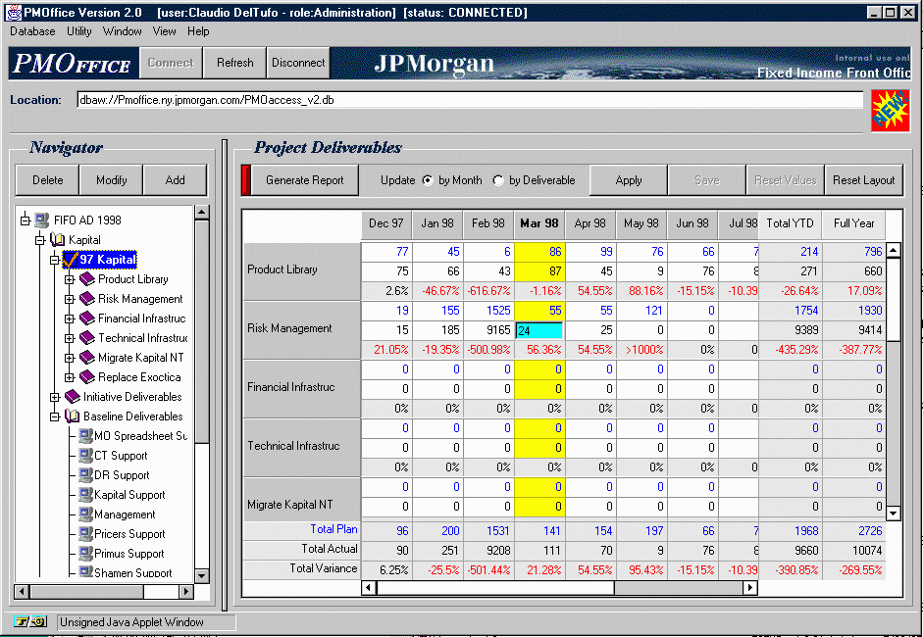The height and width of the screenshot is (637, 923).
Task: Click the table's vertical scroll down arrow
Action: pos(893,514)
